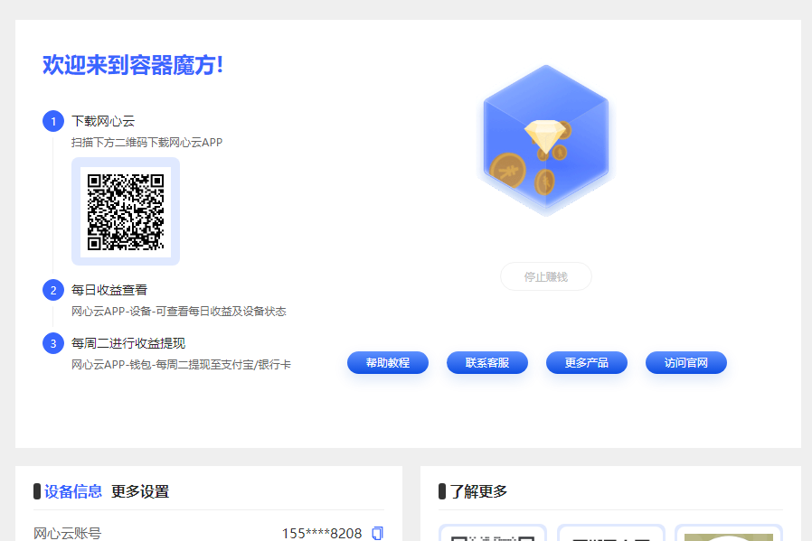Click text 网心云APP-钱包-每周二提现至支付宝/银行卡

tap(181, 365)
